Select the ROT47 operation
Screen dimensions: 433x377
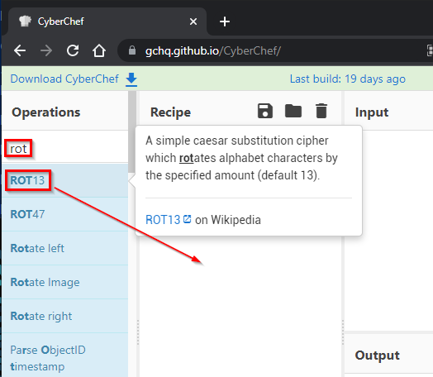pos(65,214)
